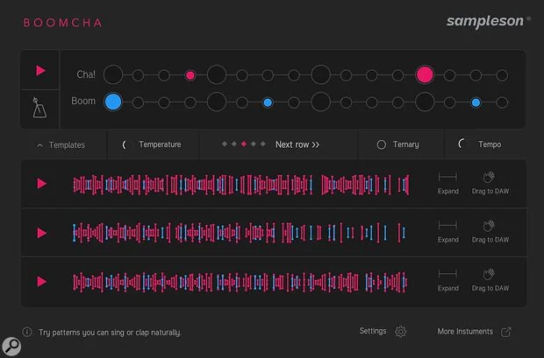Click the Templates label
This screenshot has height=358, width=544.
67,145
